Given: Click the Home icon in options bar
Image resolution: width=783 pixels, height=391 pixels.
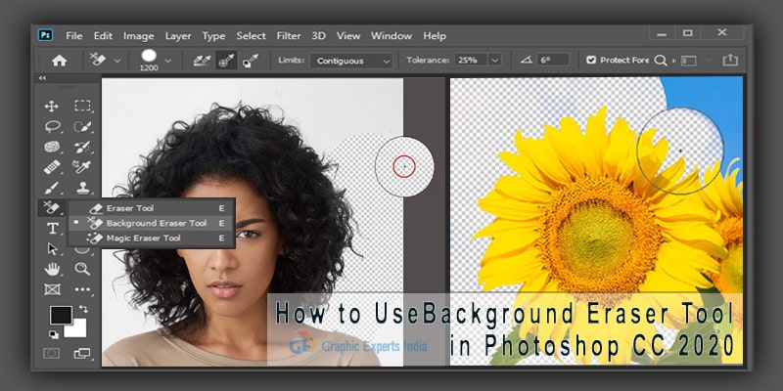Looking at the screenshot, I should 59,61.
